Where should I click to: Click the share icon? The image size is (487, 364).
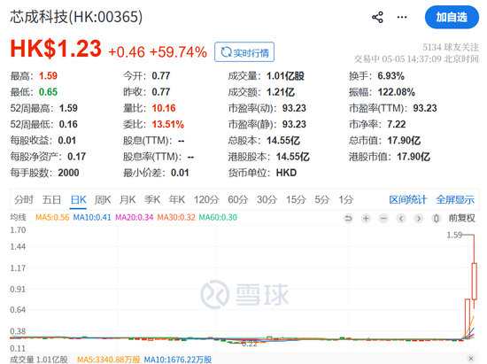tap(377, 17)
